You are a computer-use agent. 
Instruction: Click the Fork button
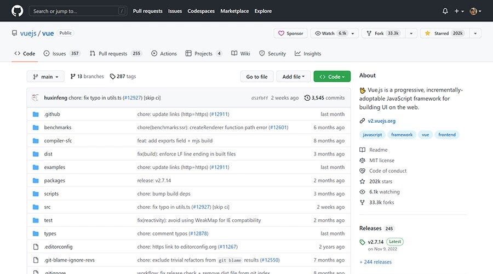[383, 33]
